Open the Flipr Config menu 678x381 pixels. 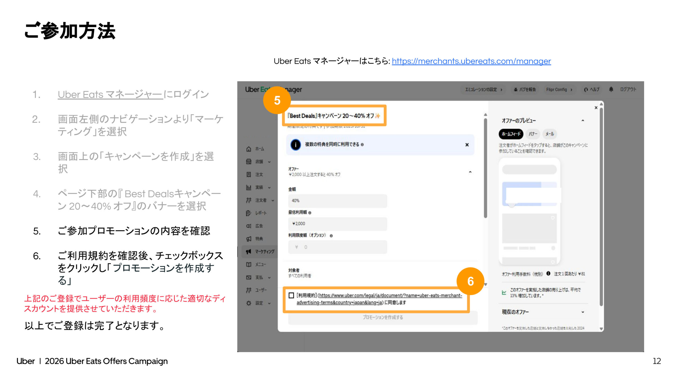point(559,90)
